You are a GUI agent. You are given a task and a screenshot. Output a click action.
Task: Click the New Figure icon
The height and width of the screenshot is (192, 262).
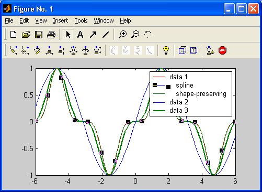pos(14,35)
